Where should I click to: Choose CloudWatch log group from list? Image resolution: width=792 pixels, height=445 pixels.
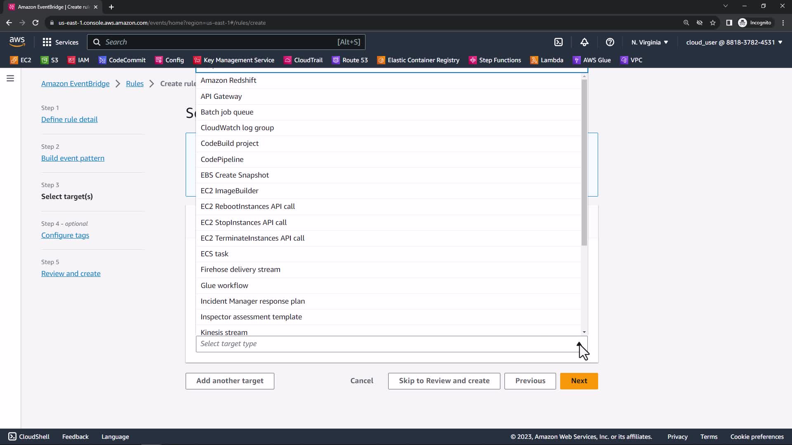coord(237,128)
